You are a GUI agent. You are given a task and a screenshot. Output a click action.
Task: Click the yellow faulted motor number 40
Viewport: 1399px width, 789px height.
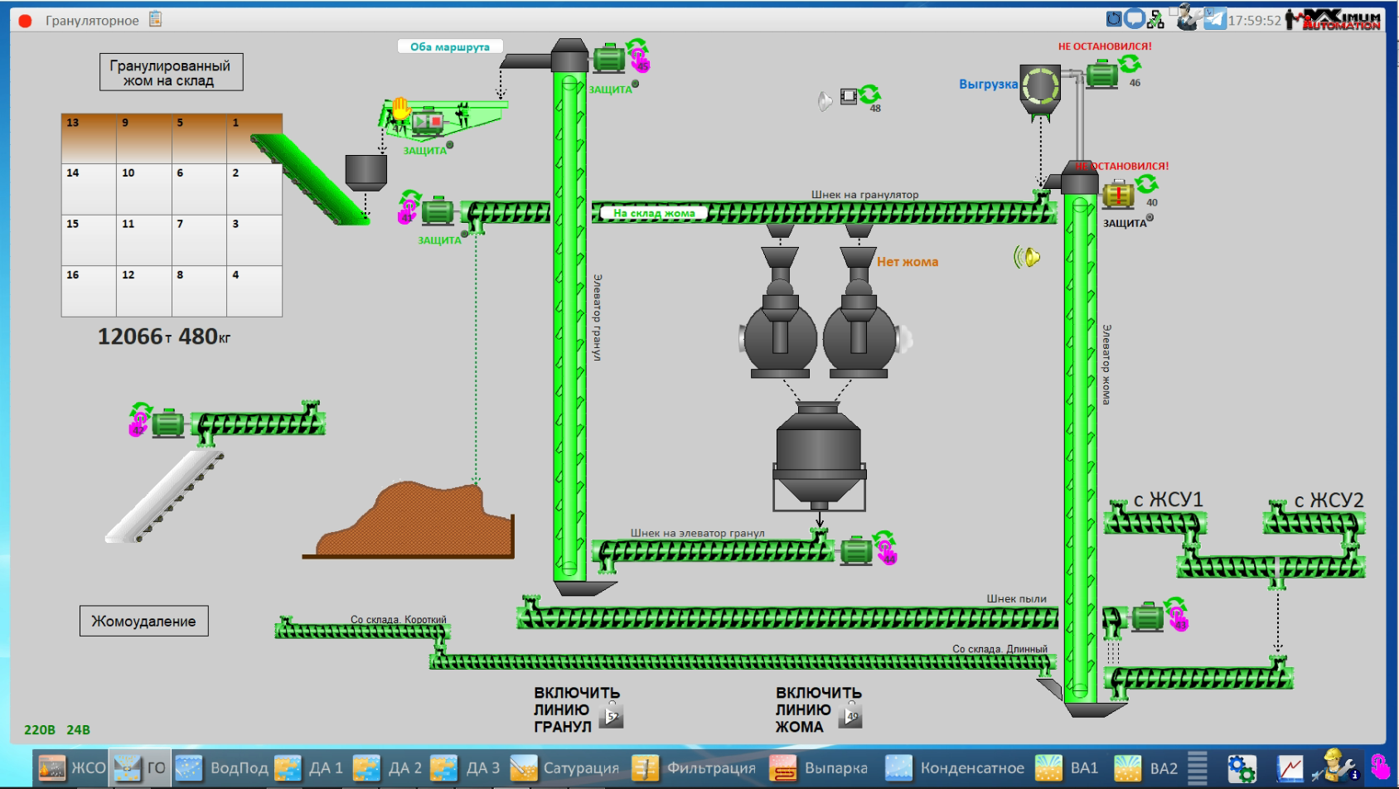tap(1118, 196)
